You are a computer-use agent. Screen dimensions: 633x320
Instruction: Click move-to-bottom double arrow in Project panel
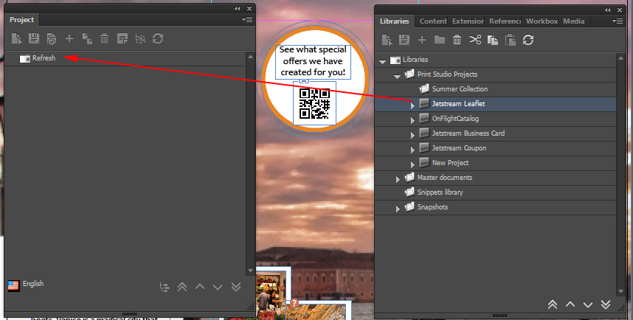click(236, 287)
